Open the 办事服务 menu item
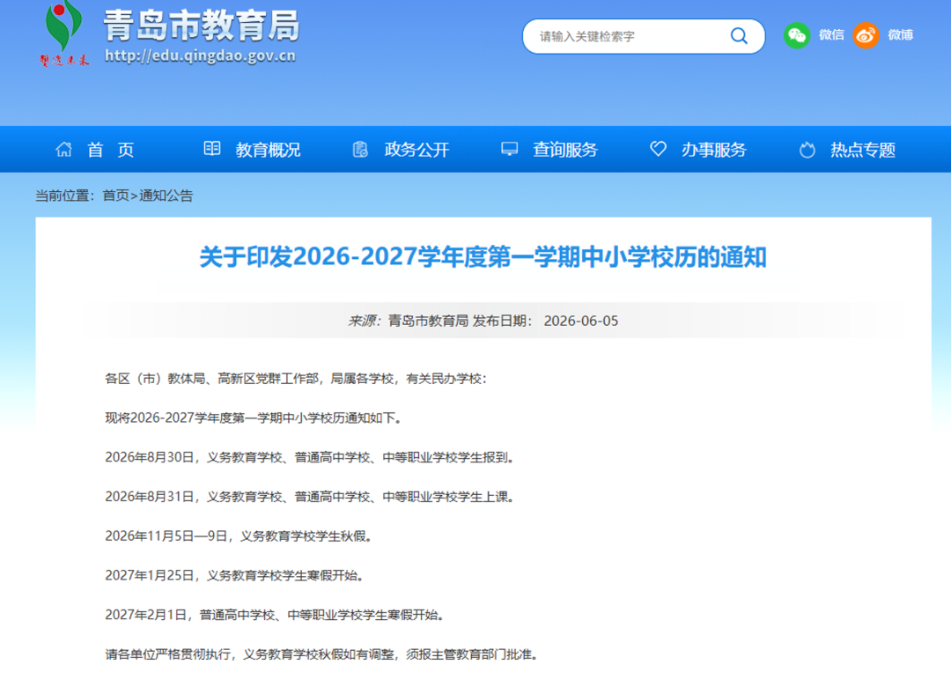 714,150
